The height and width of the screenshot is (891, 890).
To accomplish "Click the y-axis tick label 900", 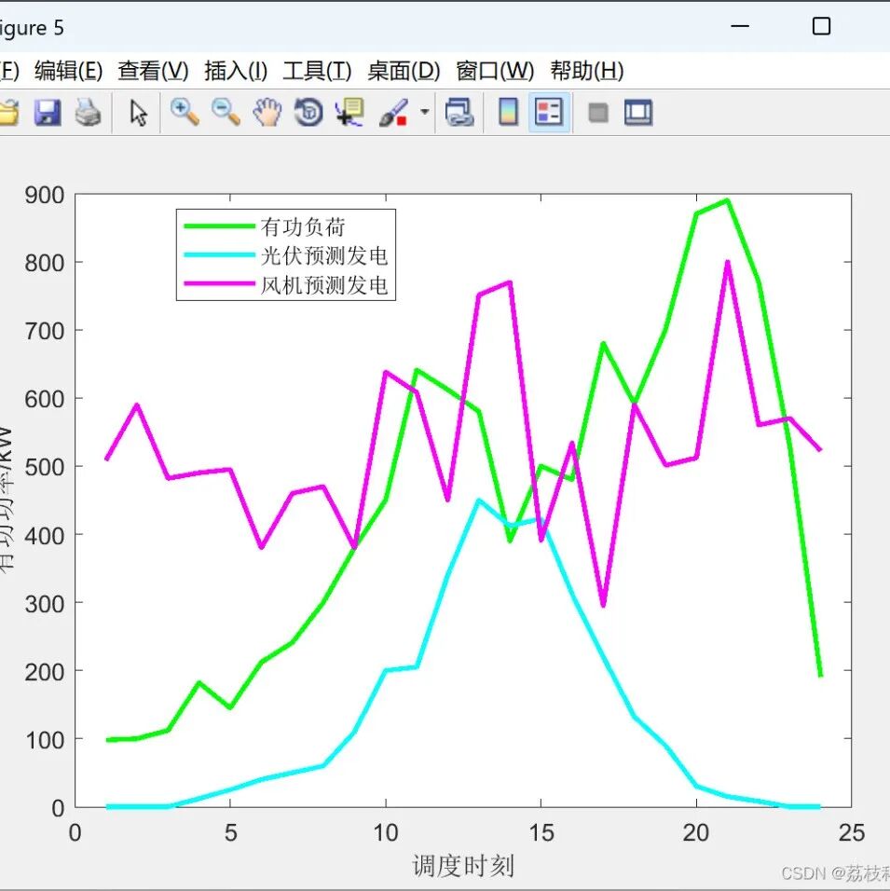I will (45, 196).
